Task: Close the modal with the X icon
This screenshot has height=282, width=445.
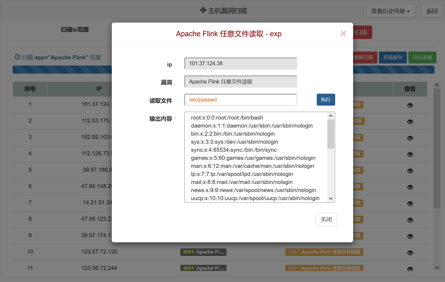Action: (x=343, y=34)
